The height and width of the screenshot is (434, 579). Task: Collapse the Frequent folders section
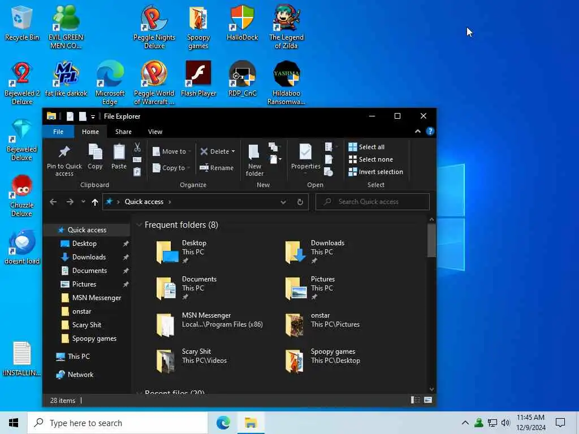point(139,225)
